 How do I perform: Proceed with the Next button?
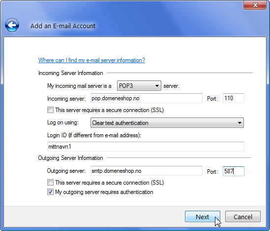click(x=203, y=217)
